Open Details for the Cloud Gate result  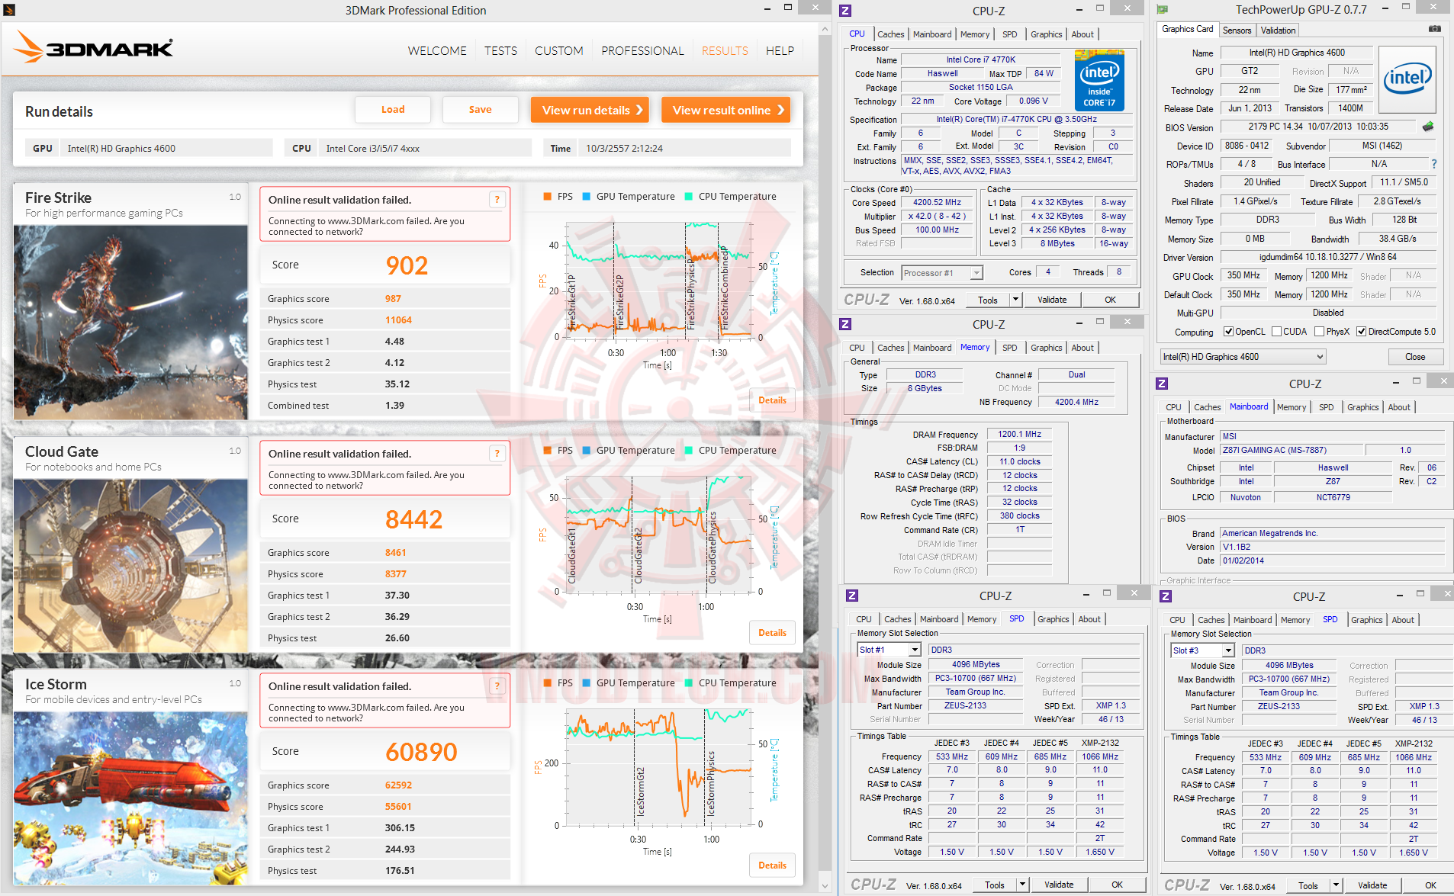[772, 633]
